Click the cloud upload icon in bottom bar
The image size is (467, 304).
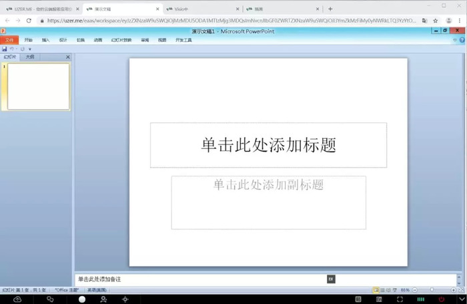(17, 299)
